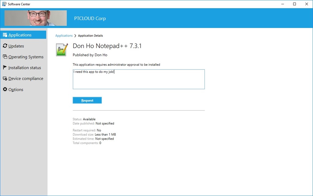Click the administrator approval required message
Screen dimensions: 313x196
pyautogui.click(x=116, y=65)
